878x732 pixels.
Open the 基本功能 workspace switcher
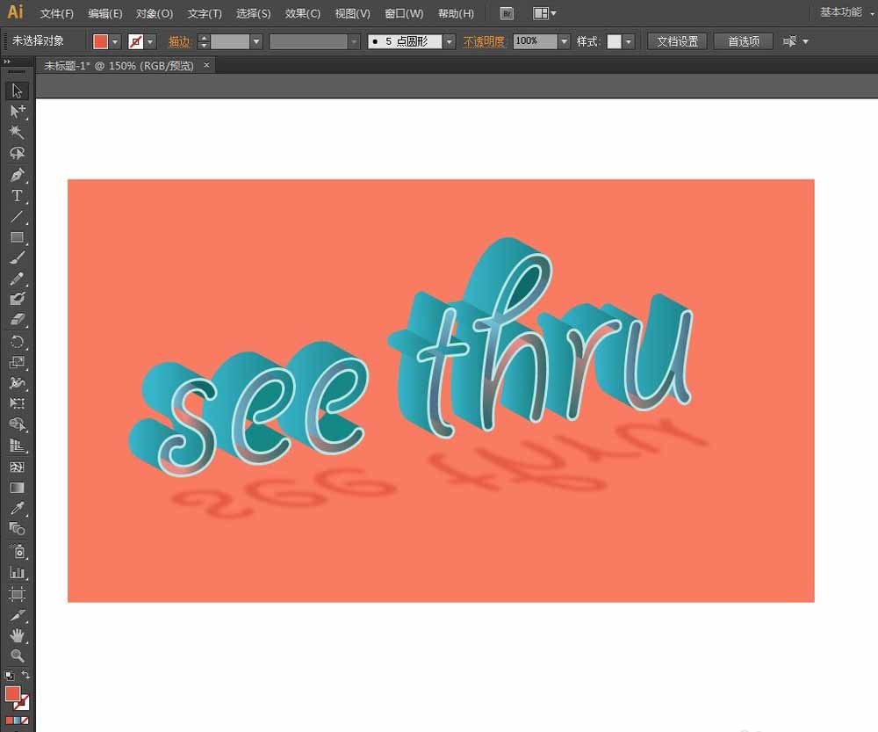pos(846,12)
